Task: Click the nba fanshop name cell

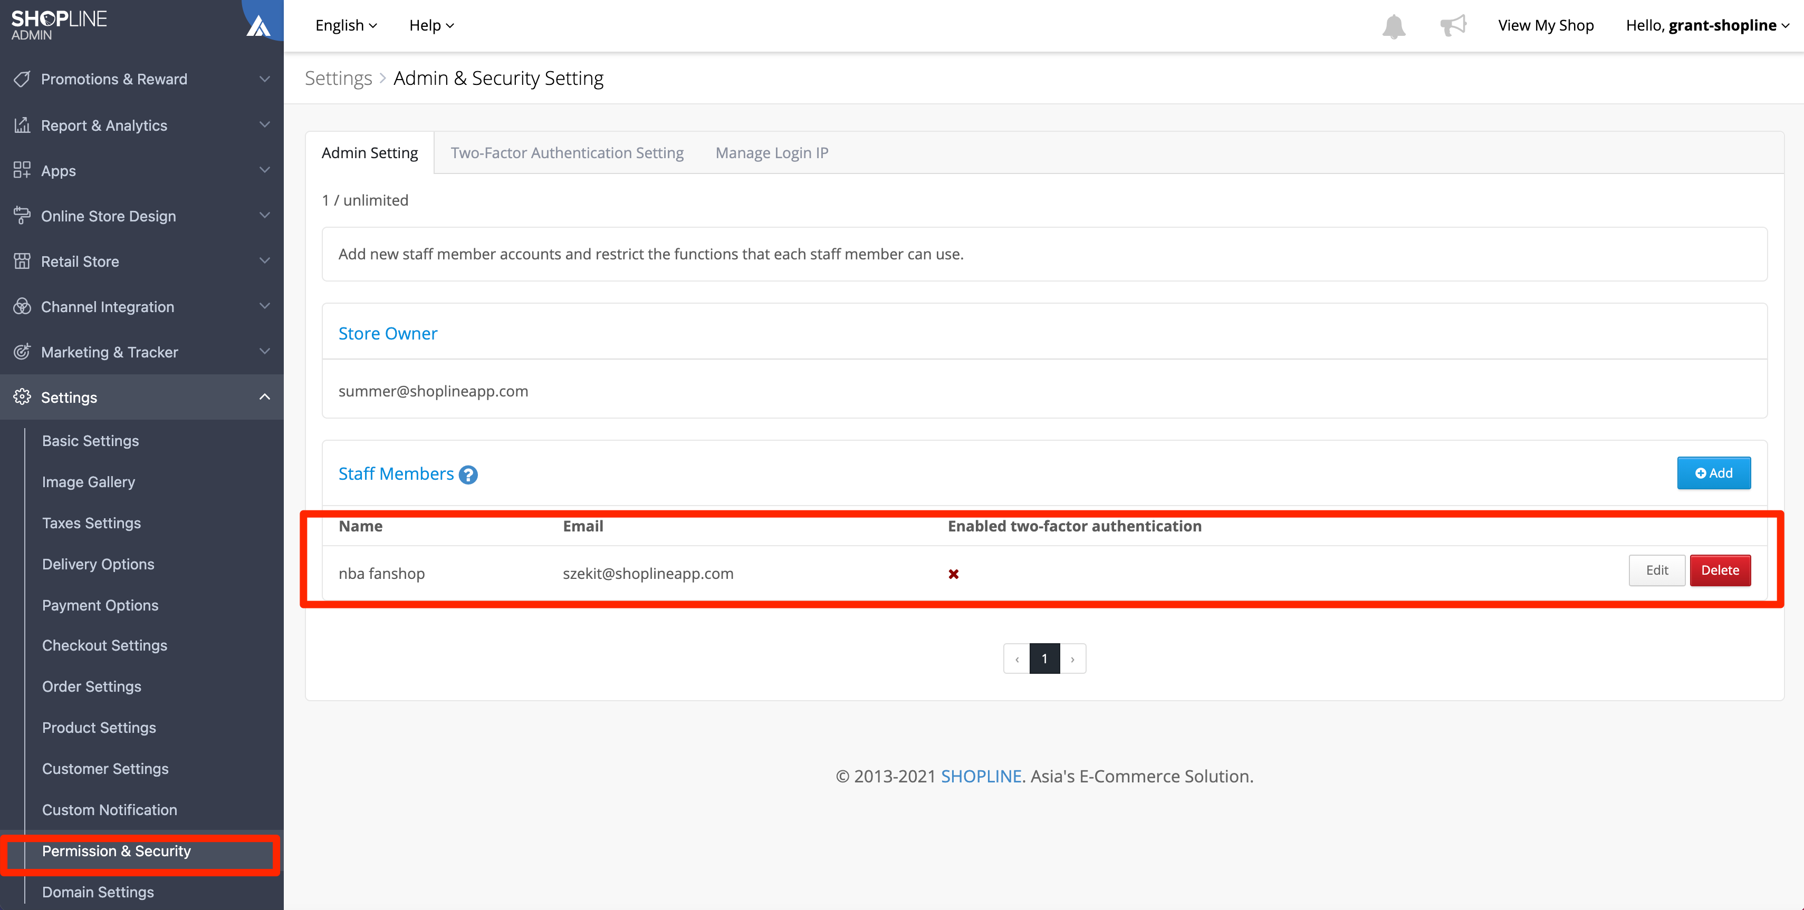Action: [382, 574]
